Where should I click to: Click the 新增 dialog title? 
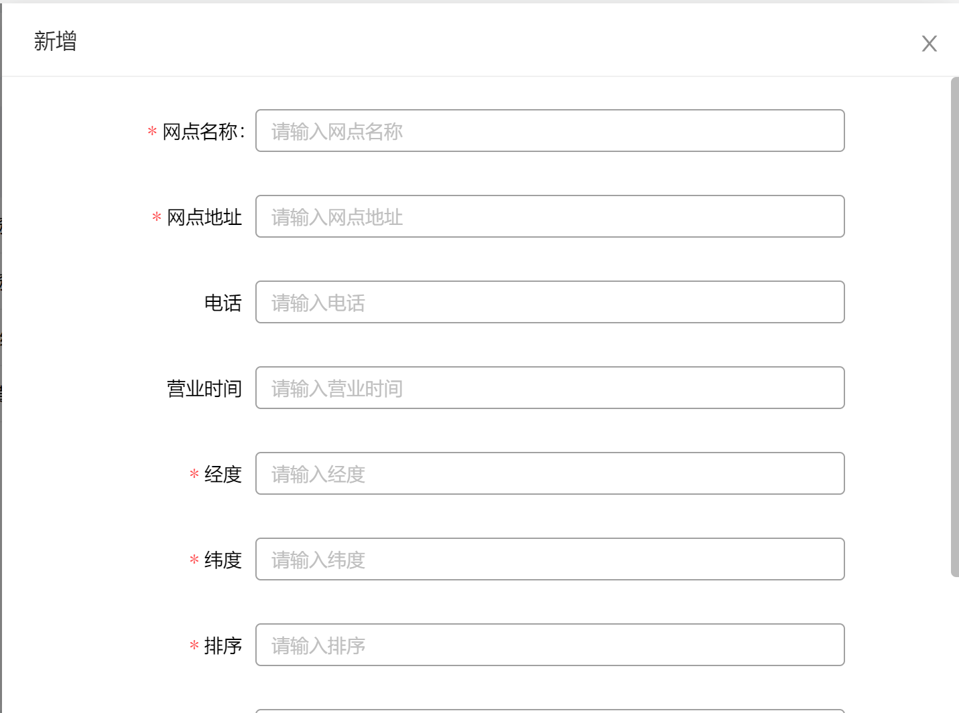[x=55, y=42]
